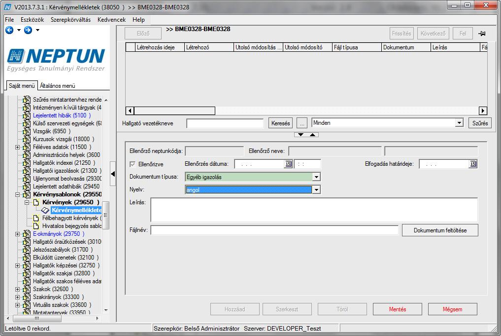501x336 pixels.
Task: Click the Lejelentett hibák folder icon
Action: [x=27, y=115]
